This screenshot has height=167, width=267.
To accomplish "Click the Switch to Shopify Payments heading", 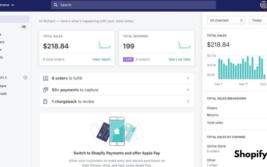I will click(x=117, y=153).
